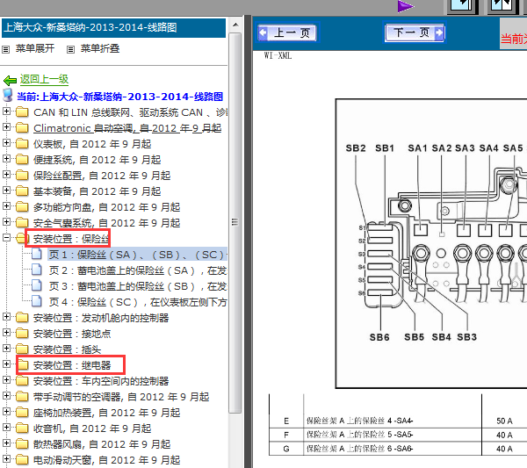Expand the 基本装备 folder node
The width and height of the screenshot is (527, 468).
[x=6, y=190]
